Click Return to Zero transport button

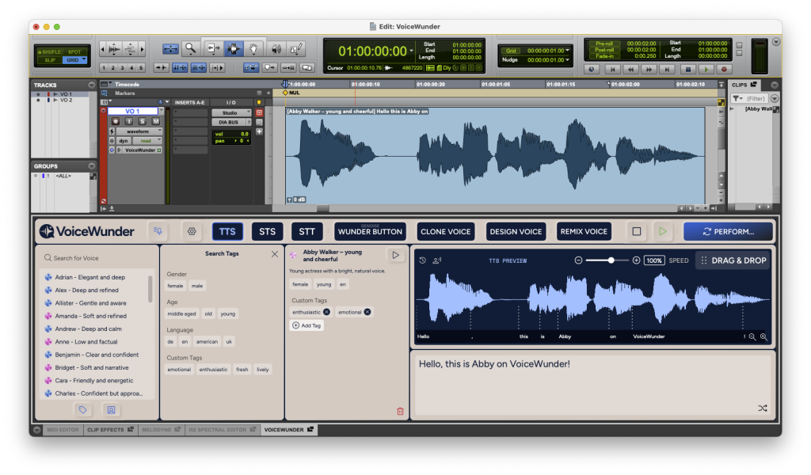(x=612, y=69)
